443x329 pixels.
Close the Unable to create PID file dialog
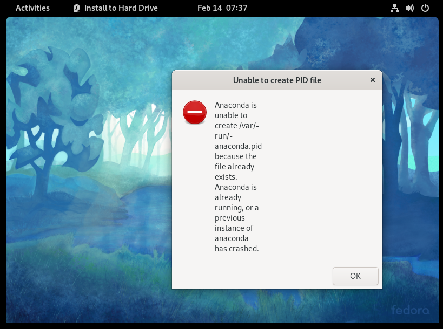tap(373, 80)
